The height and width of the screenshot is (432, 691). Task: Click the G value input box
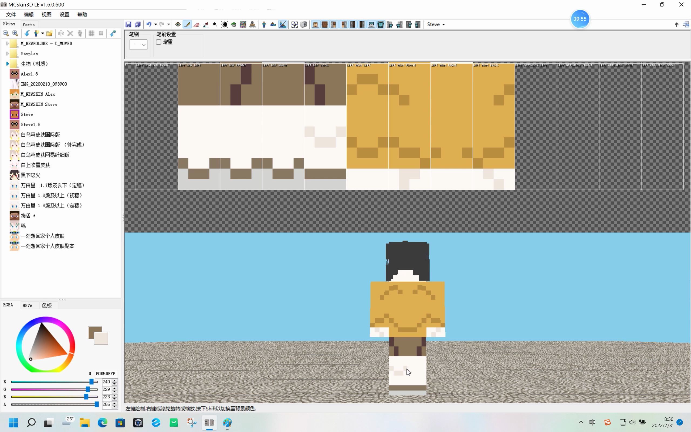pos(107,389)
